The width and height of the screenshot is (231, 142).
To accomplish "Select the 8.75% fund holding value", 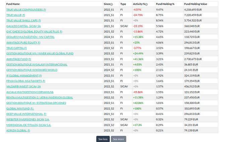I will click(160, 15).
